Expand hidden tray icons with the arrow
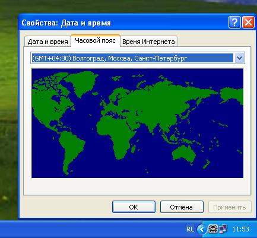Image resolution: width=257 pixels, height=238 pixels. tap(202, 229)
